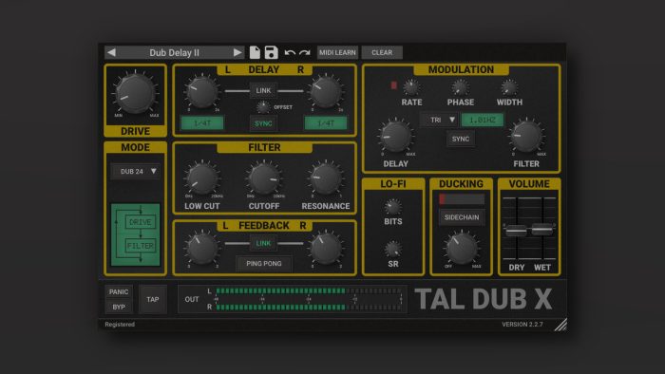Screen dimensions: 665x374
Task: Click the modulation PHASE knob
Action: pyautogui.click(x=460, y=87)
